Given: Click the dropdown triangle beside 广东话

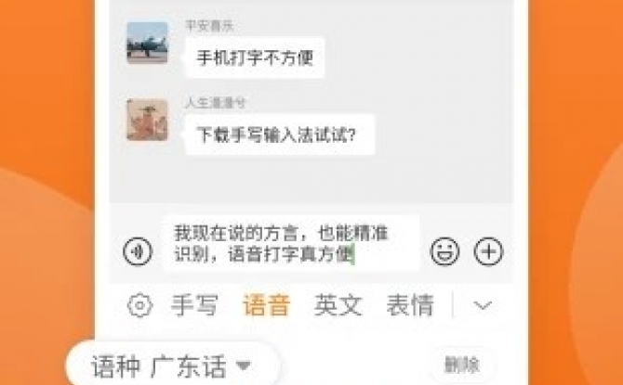Looking at the screenshot, I should tap(244, 365).
